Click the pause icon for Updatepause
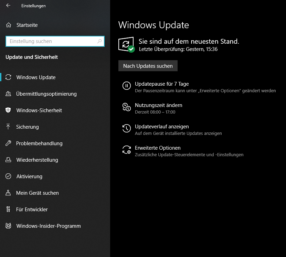The width and height of the screenshot is (286, 257). 127,86
